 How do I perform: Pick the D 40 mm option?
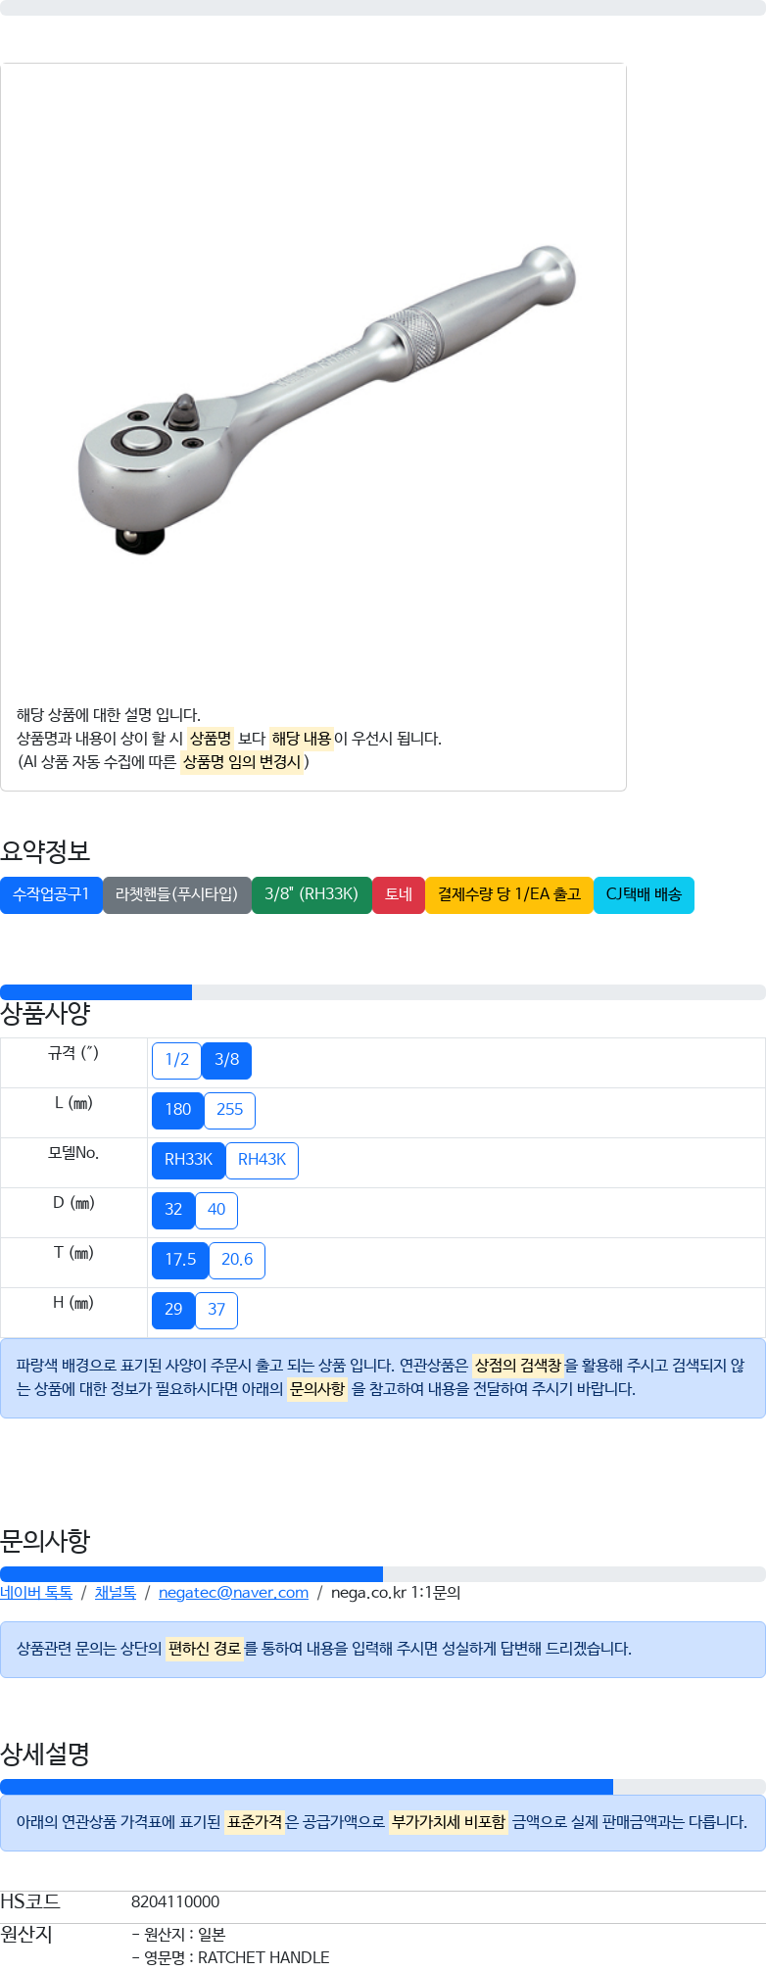tap(216, 1210)
